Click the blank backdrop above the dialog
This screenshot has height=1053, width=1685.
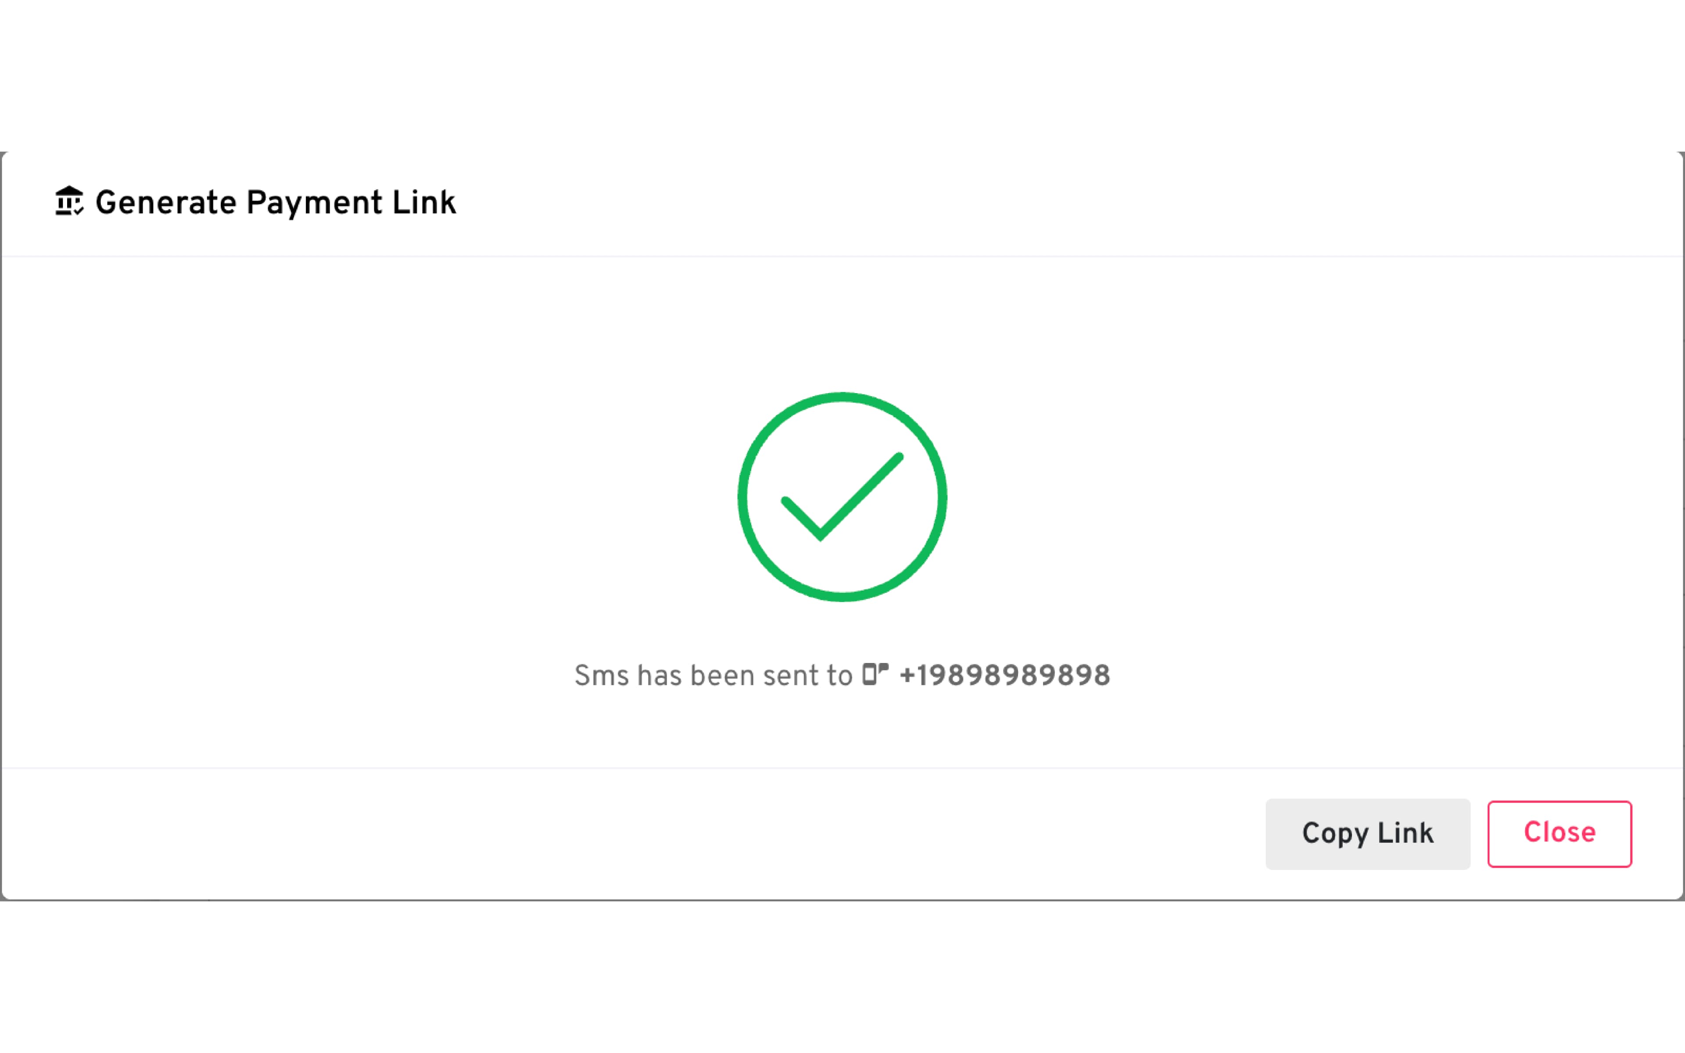point(842,70)
